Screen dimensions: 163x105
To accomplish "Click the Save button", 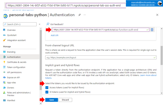I will pyautogui.click(x=52, y=100).
